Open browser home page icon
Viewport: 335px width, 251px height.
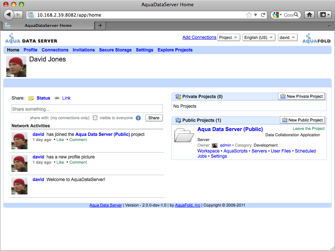[x=309, y=15]
